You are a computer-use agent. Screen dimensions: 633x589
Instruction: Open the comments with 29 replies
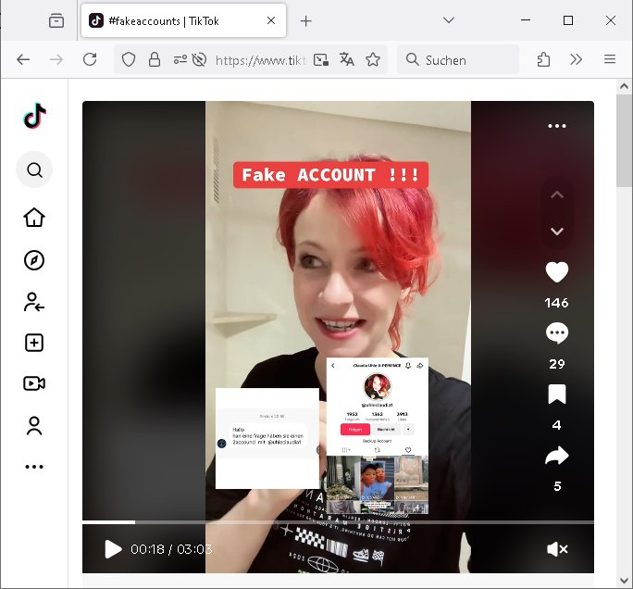tap(556, 333)
